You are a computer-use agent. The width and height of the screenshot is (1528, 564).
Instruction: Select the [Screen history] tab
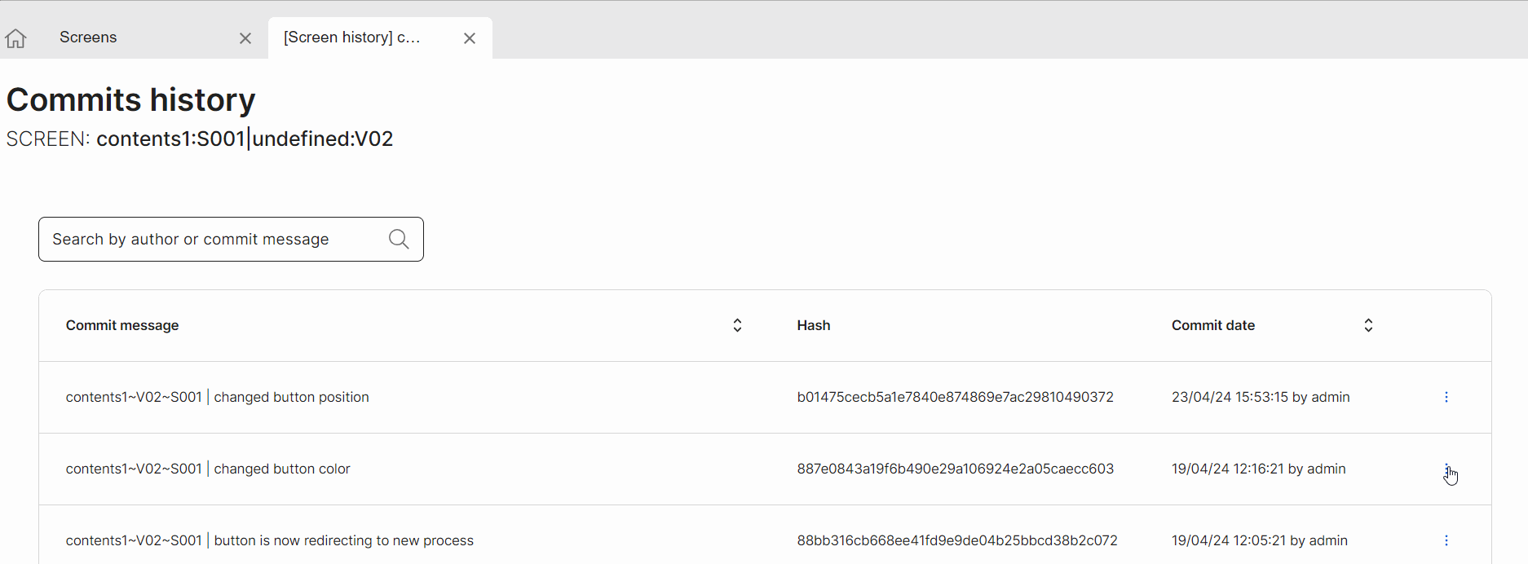(x=352, y=37)
